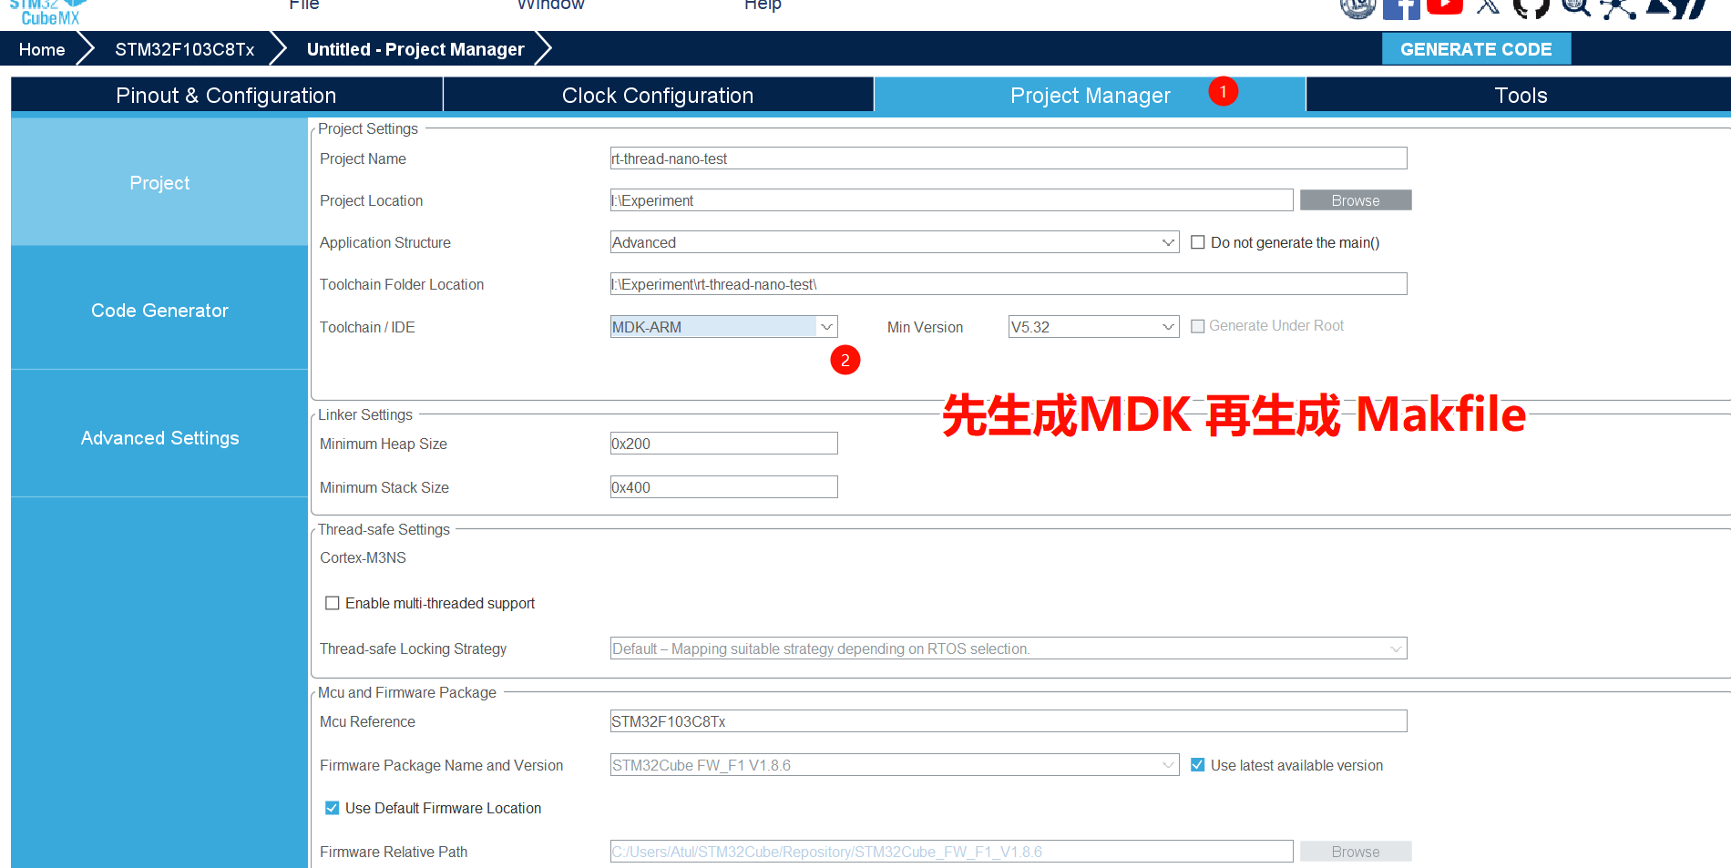
Task: Open the File menu
Action: pyautogui.click(x=304, y=5)
